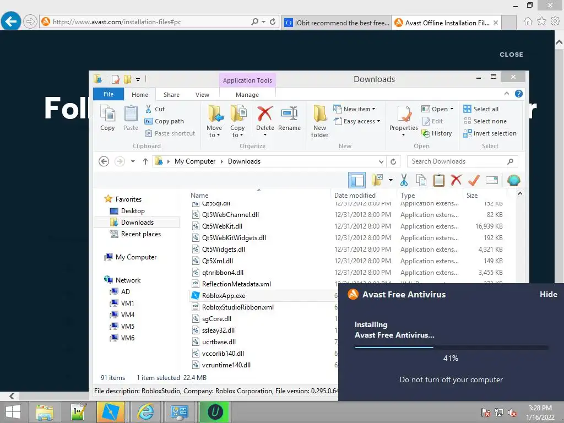Open file History from the ribbon
The image size is (564, 423).
tap(437, 133)
